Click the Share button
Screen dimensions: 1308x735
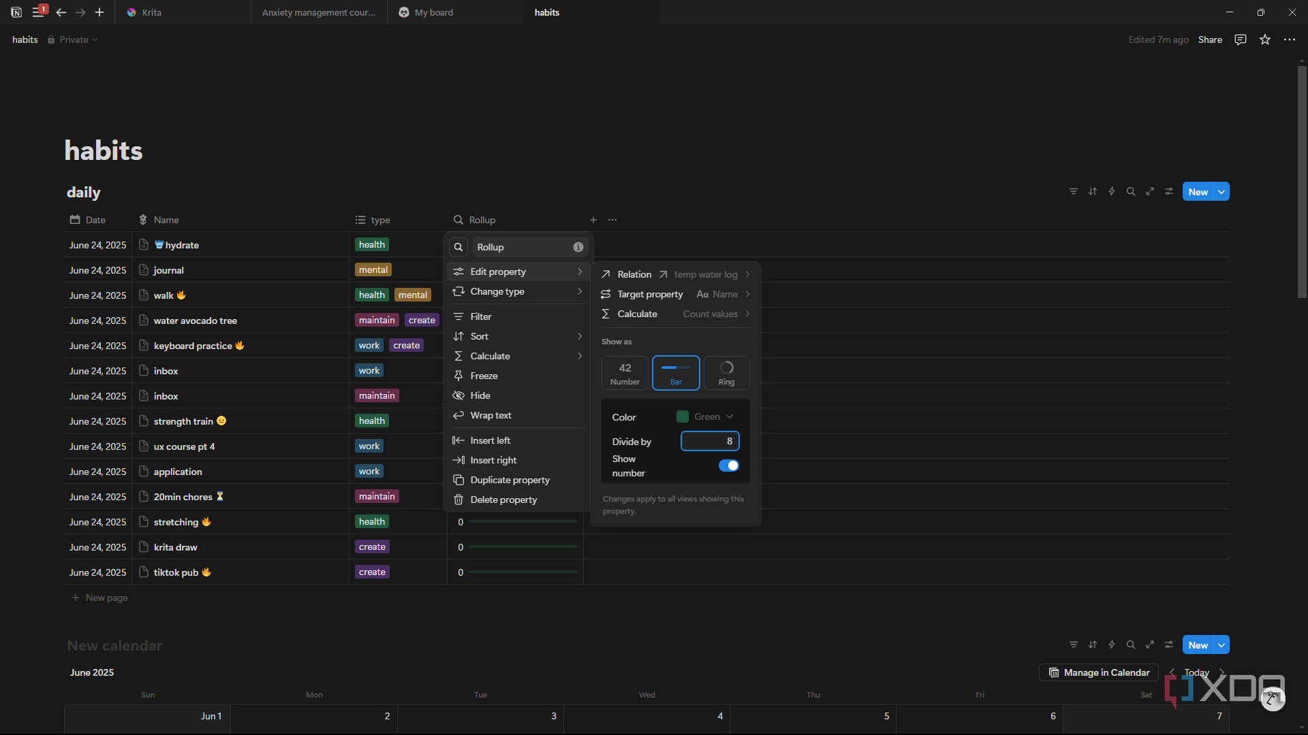coord(1210,39)
